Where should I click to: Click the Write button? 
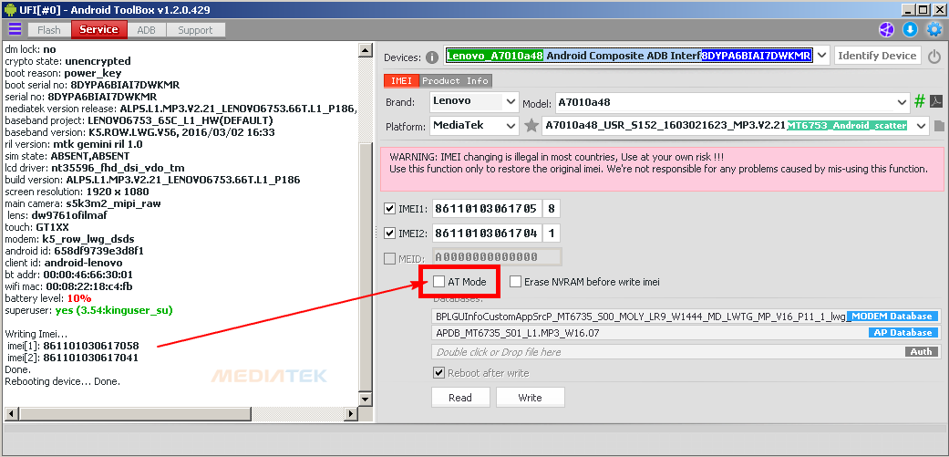[531, 398]
